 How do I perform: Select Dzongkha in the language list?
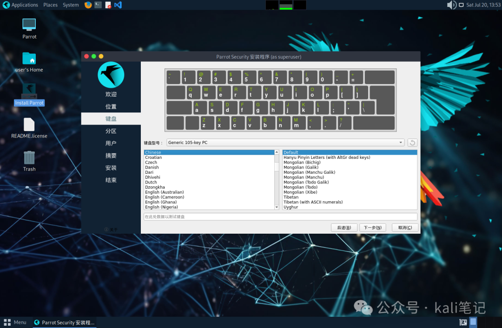coord(209,187)
